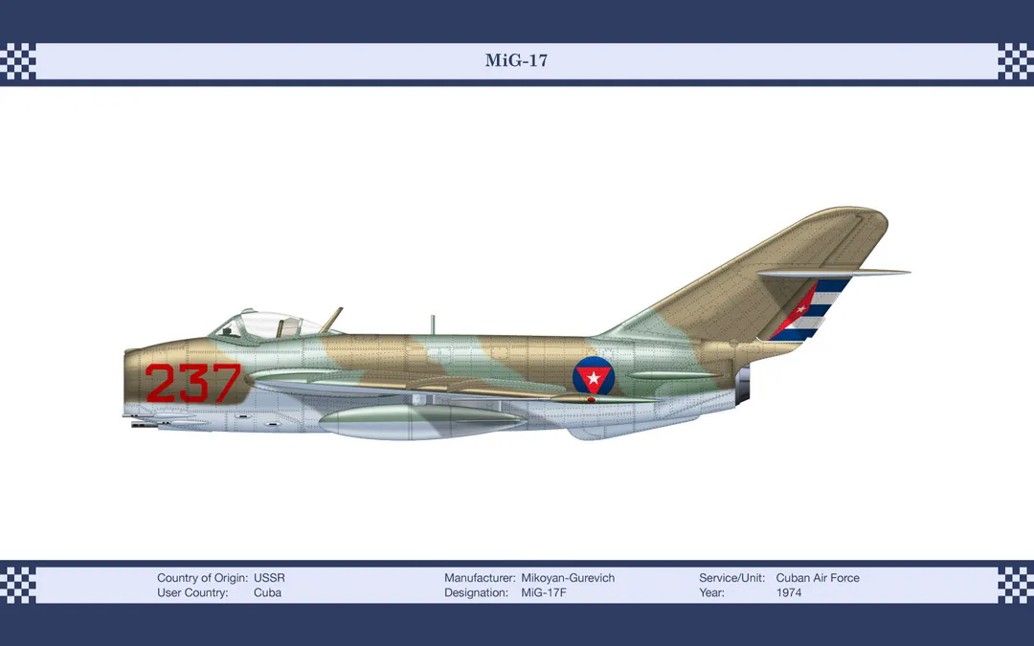Click the "Service/Unit:" label
Screen dimensions: 1034x646
[732, 578]
